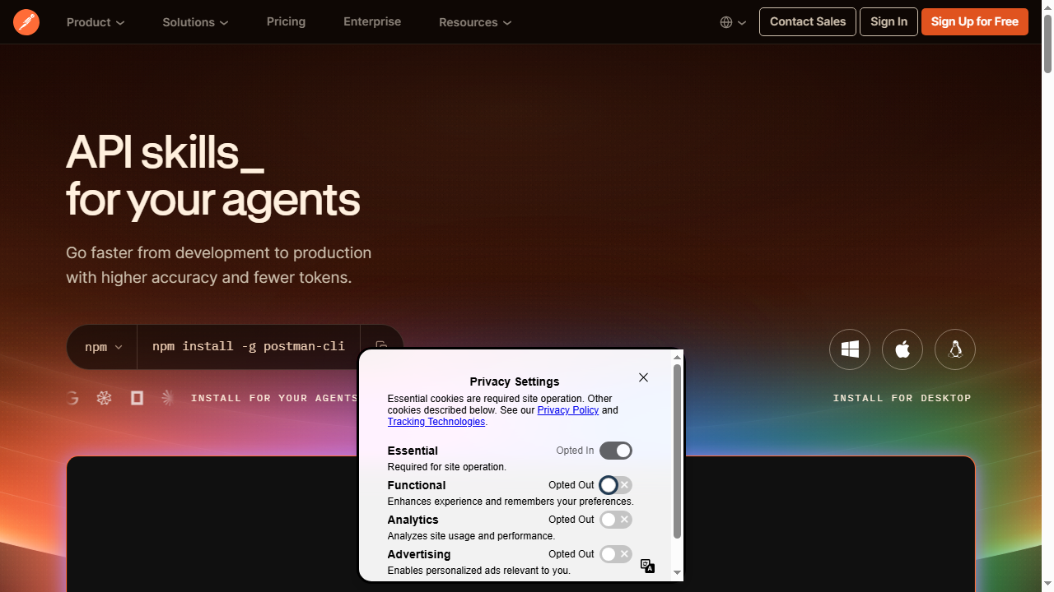This screenshot has width=1054, height=592.
Task: Enable Functional cookies toggle
Action: click(x=616, y=485)
